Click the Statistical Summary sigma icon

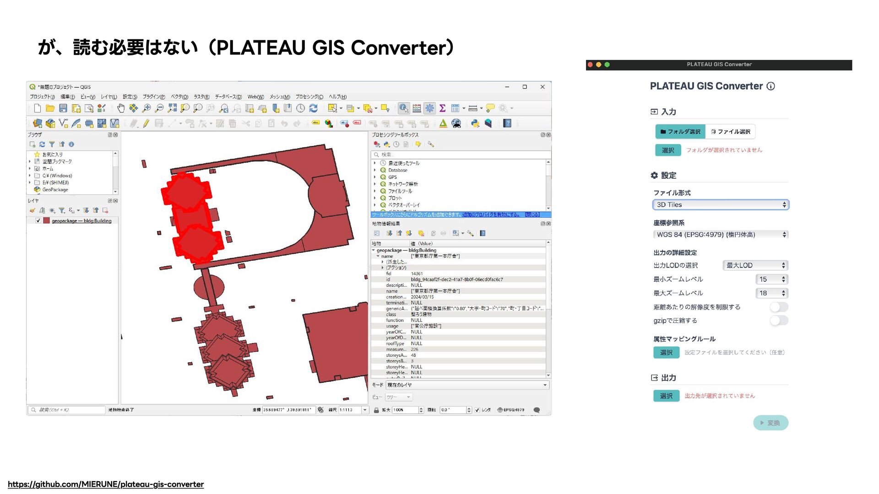(442, 108)
